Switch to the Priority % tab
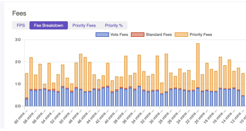 pos(114,26)
